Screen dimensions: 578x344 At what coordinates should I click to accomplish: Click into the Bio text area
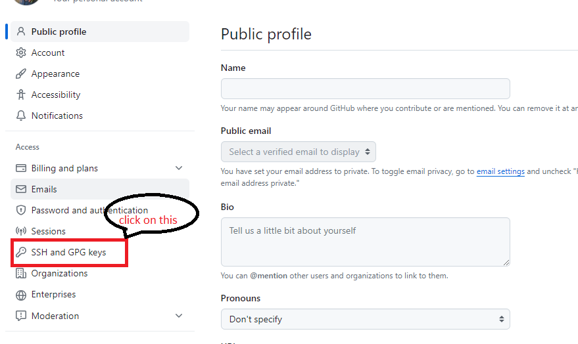coord(366,242)
